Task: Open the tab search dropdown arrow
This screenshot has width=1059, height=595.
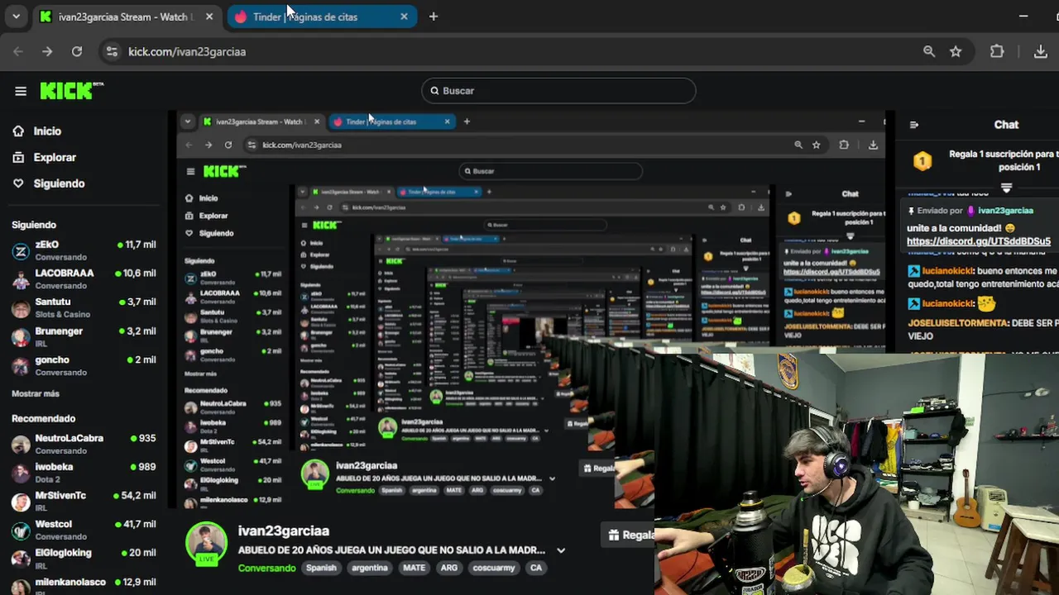Action: 16,17
